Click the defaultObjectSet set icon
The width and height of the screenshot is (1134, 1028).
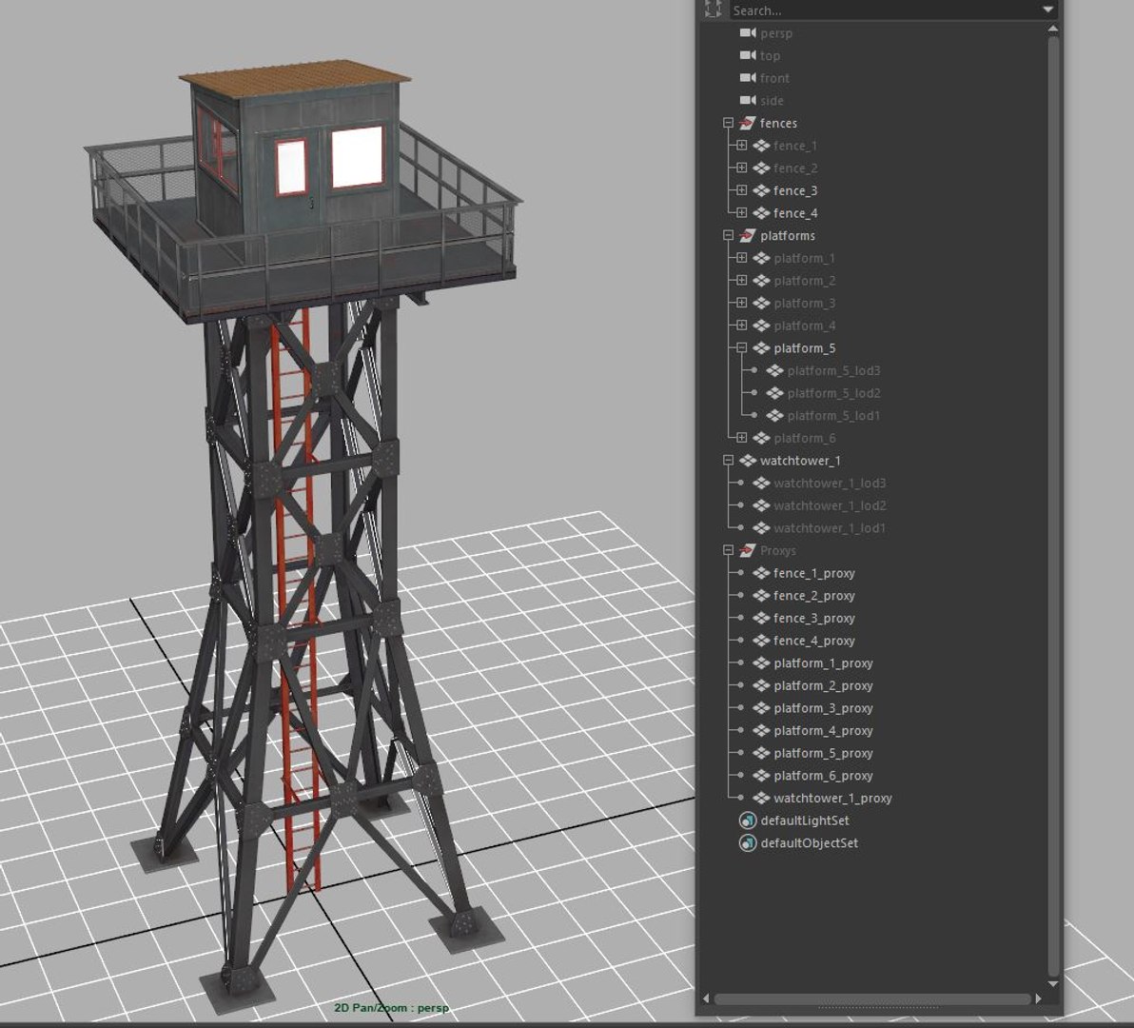[x=747, y=842]
